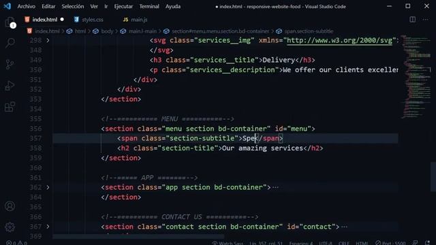Click line number 356 in gutter
The image size is (436, 245).
click(x=35, y=129)
